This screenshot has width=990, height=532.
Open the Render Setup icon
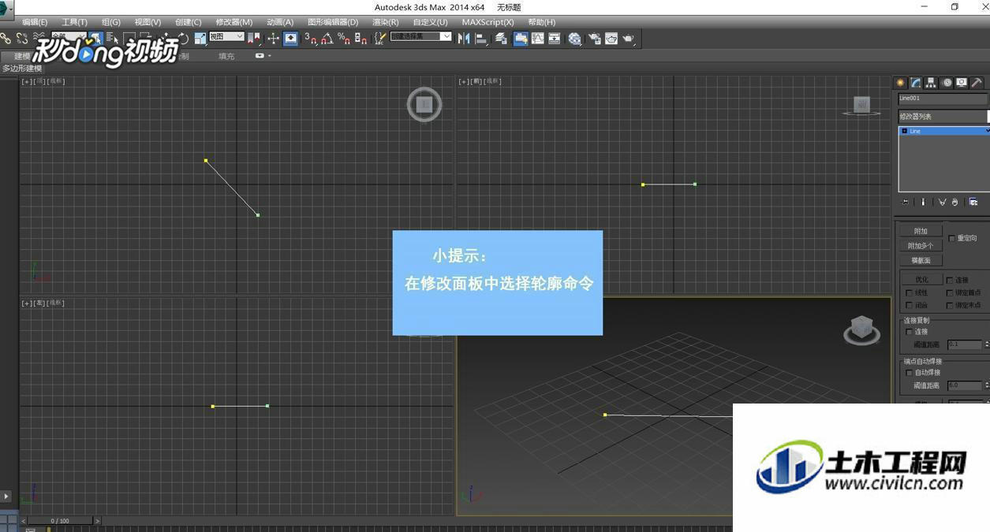(594, 38)
